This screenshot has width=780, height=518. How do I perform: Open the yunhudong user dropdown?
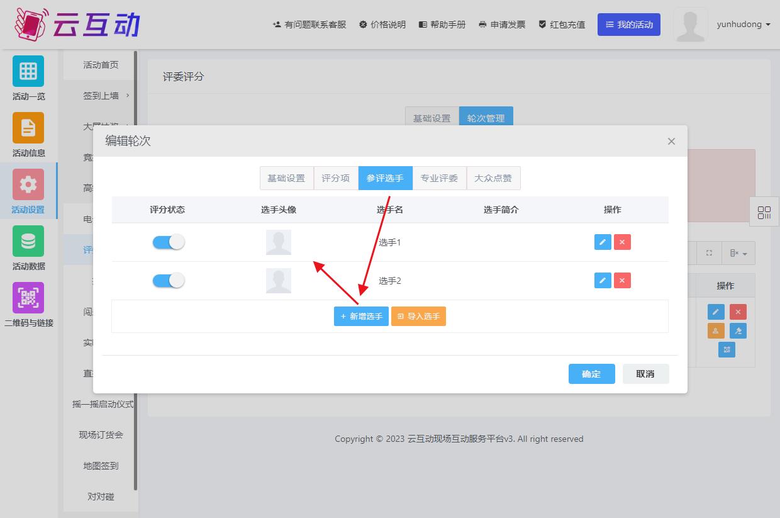point(743,25)
